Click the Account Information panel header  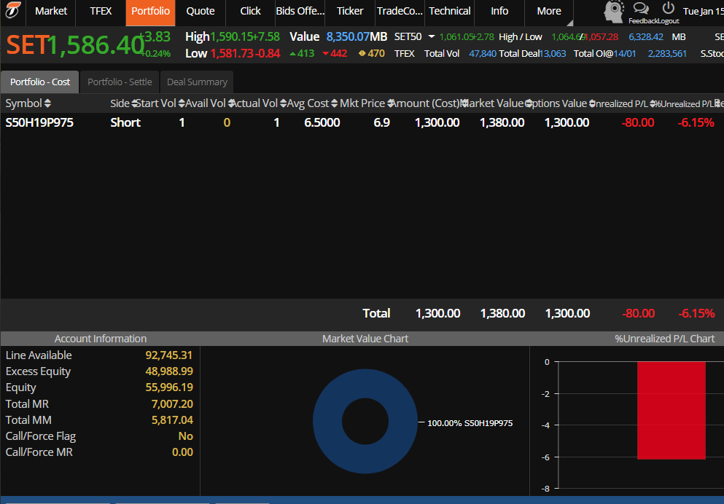pyautogui.click(x=100, y=339)
